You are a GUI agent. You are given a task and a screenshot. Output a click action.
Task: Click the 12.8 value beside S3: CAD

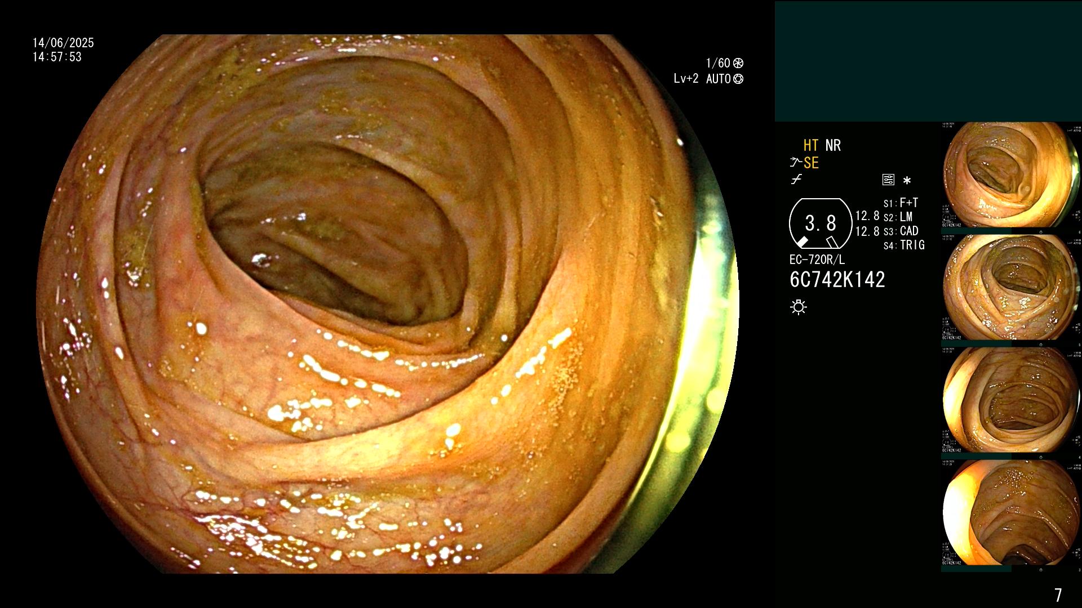point(867,231)
